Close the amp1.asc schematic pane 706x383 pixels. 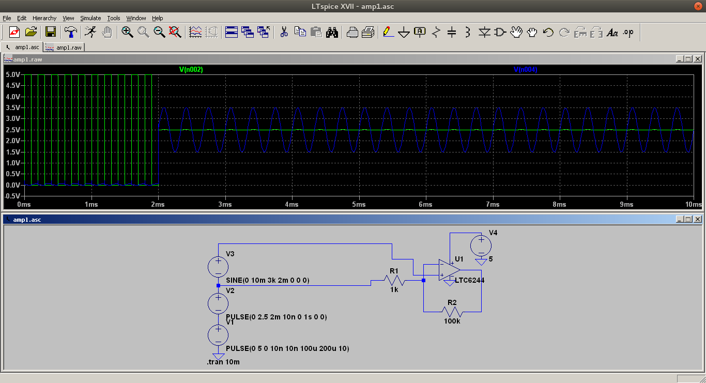click(697, 219)
